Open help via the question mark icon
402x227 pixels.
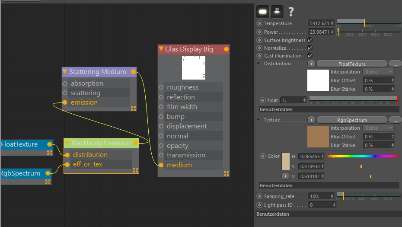click(x=291, y=12)
